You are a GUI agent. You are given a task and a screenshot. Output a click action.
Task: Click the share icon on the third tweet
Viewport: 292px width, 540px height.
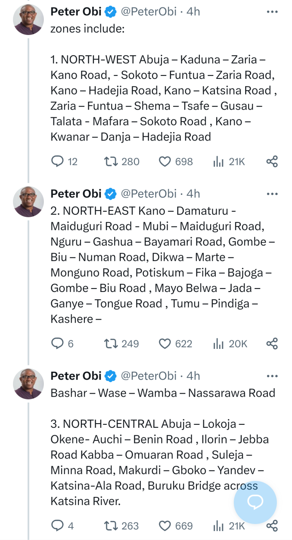click(272, 526)
